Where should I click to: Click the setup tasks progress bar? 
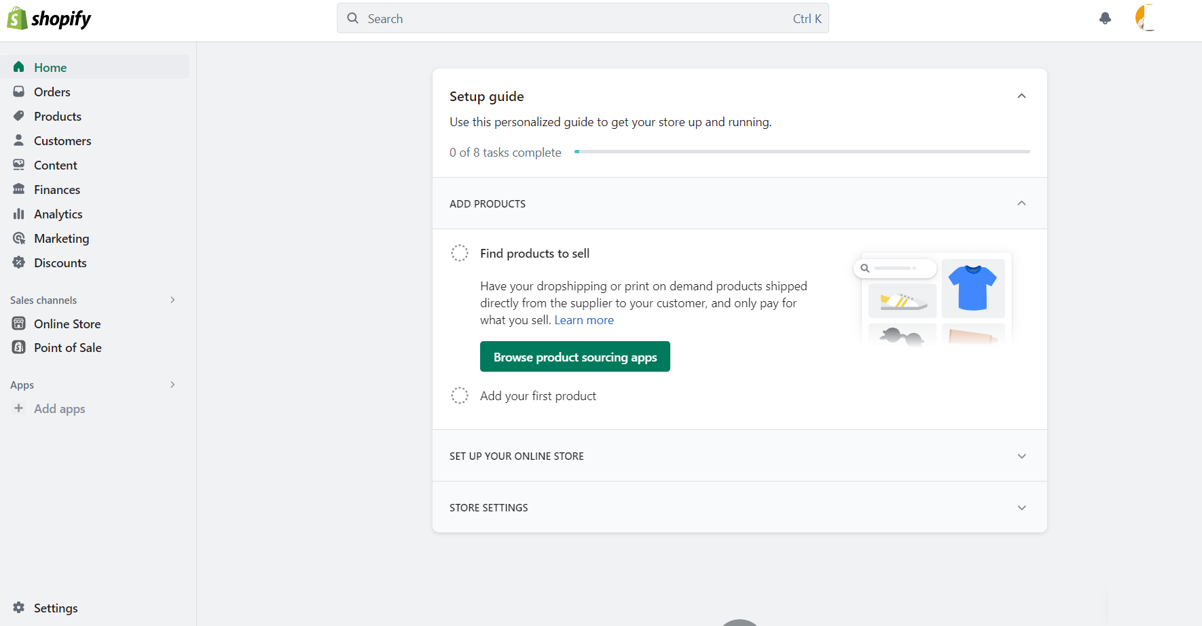coord(802,151)
